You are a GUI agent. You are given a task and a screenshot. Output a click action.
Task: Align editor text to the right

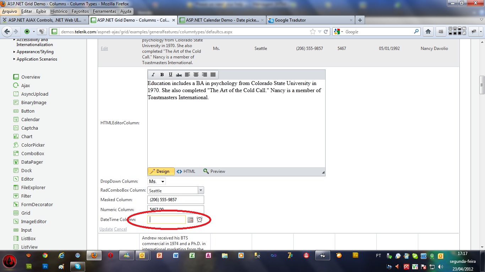pyautogui.click(x=205, y=74)
